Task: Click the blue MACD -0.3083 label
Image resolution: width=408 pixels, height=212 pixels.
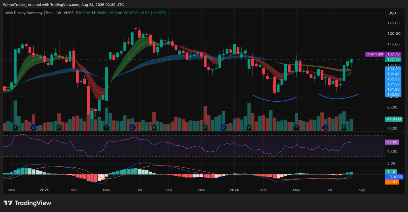Action: click(x=394, y=177)
